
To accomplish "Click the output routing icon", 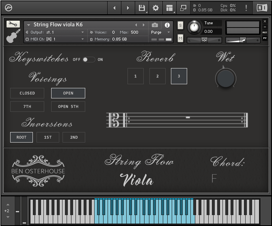I will tap(27, 32).
